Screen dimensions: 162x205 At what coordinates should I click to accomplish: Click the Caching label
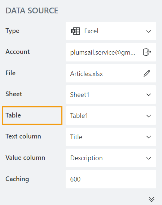[17, 179]
